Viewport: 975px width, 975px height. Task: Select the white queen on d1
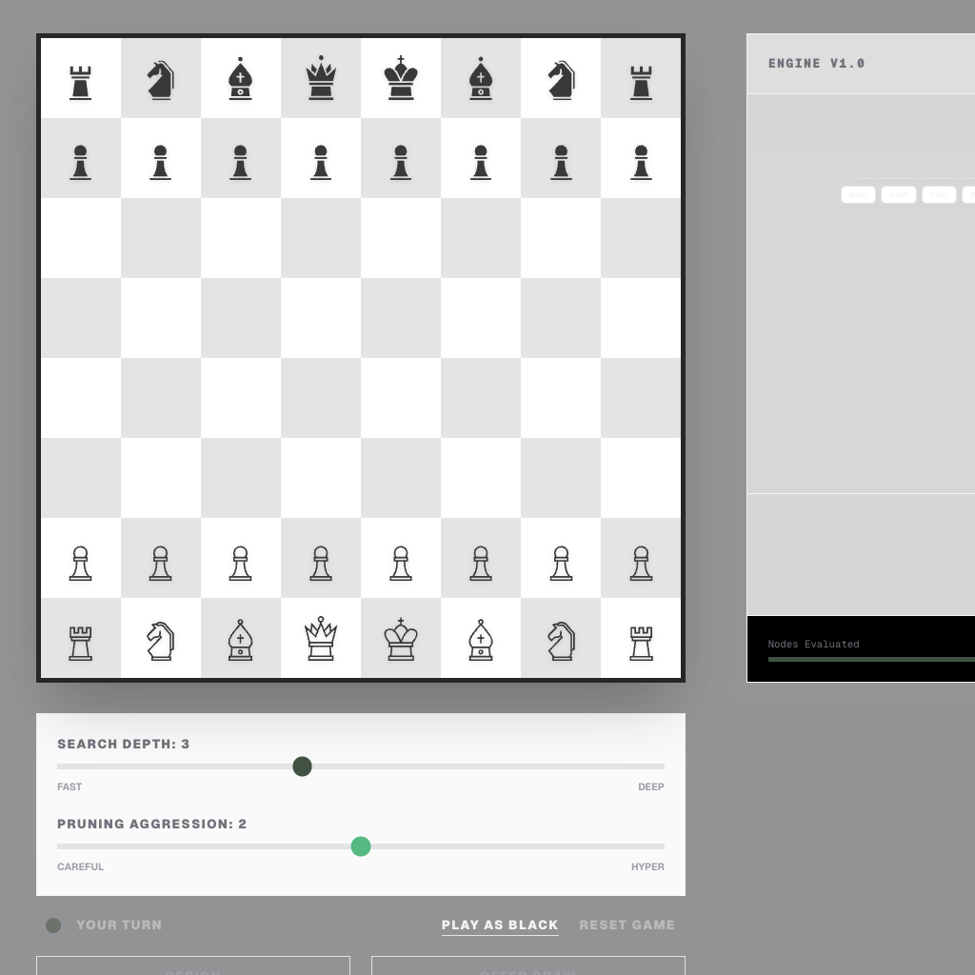(x=321, y=638)
